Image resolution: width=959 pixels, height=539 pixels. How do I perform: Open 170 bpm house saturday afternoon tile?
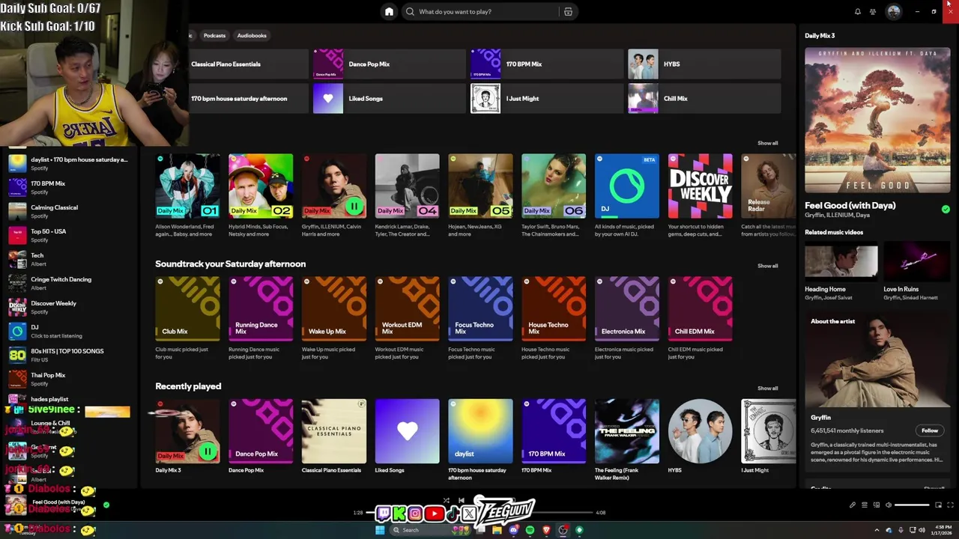[232, 98]
